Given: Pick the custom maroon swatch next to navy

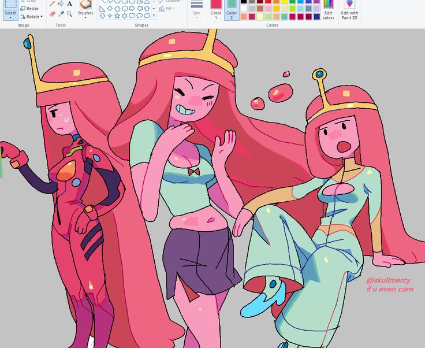Looking at the screenshot, I should tap(309, 17).
